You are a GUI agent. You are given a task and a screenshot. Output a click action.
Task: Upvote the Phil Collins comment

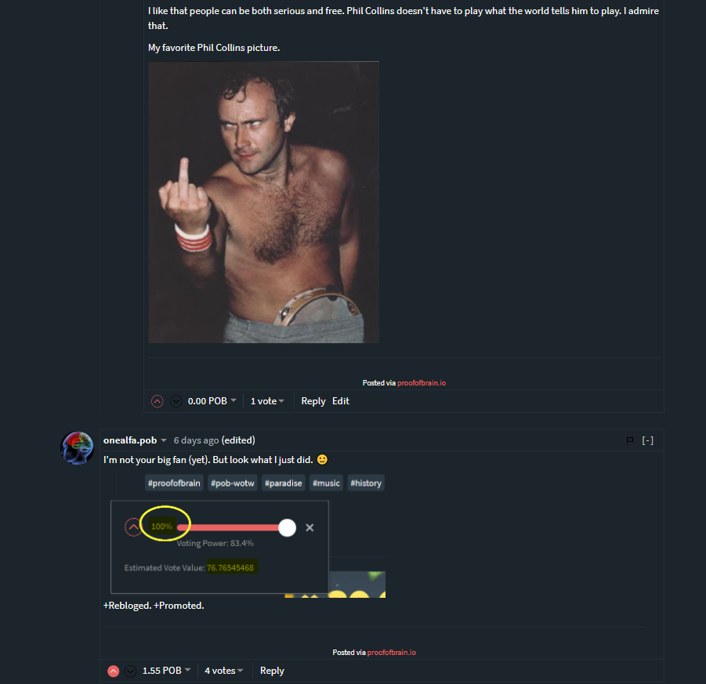[157, 401]
